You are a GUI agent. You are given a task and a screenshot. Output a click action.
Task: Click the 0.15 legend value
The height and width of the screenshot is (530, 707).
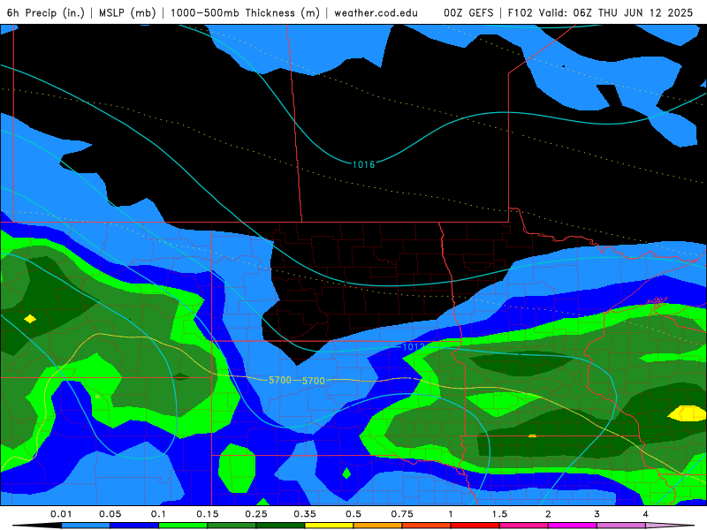click(x=208, y=514)
